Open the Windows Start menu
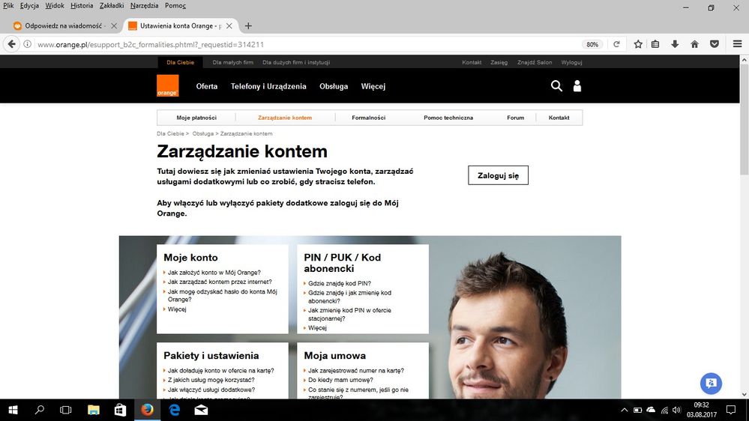 [13, 410]
